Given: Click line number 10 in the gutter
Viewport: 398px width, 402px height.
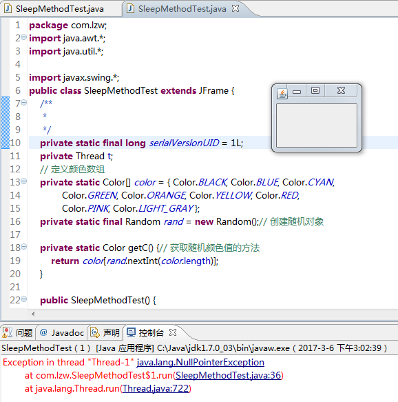Looking at the screenshot, I should click(15, 143).
